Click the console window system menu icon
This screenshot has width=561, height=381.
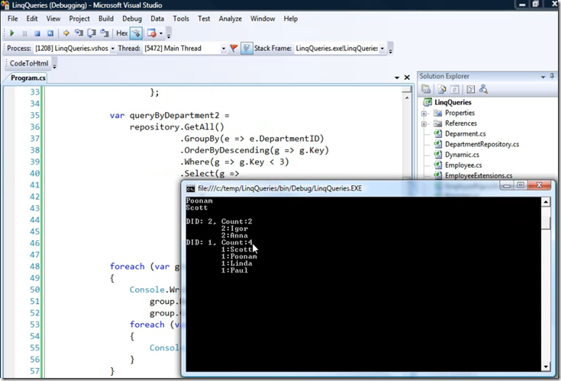coord(191,188)
